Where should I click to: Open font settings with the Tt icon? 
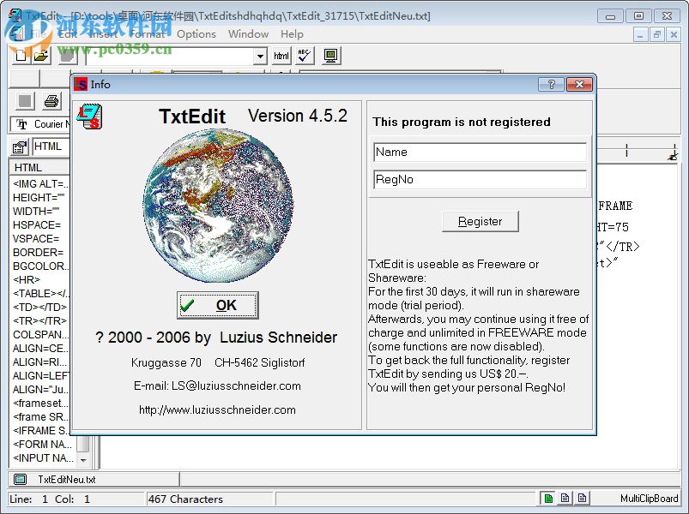tap(20, 124)
